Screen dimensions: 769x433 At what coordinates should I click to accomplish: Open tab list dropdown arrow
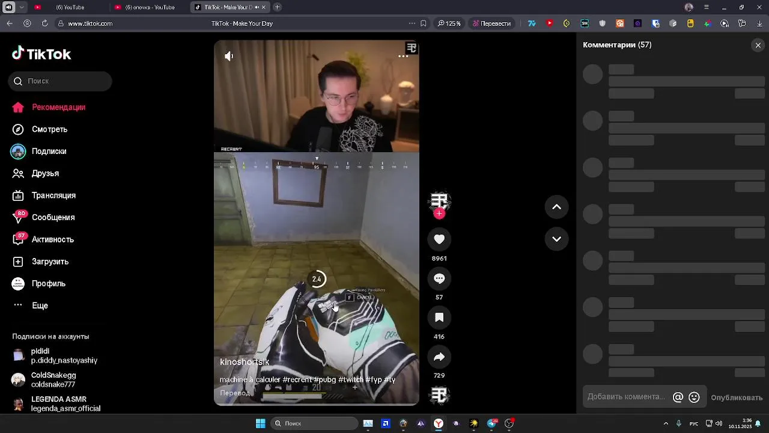22,7
